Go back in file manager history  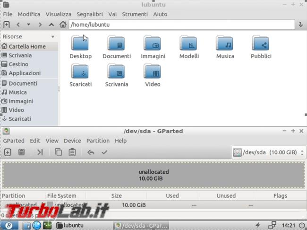coord(18,25)
